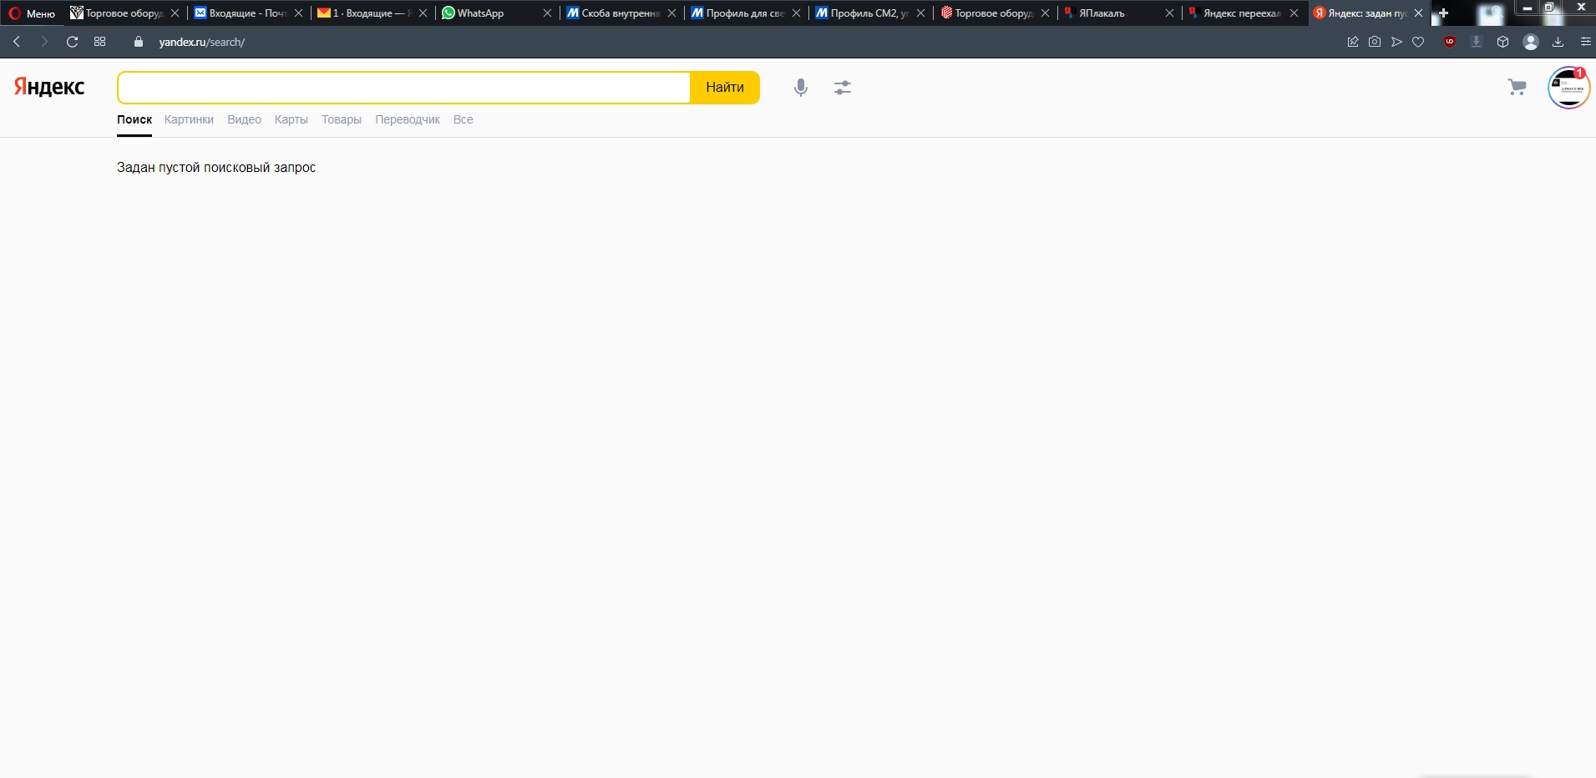
Task: Close the 'Яндекс переехал' browser tab
Action: pyautogui.click(x=1295, y=13)
